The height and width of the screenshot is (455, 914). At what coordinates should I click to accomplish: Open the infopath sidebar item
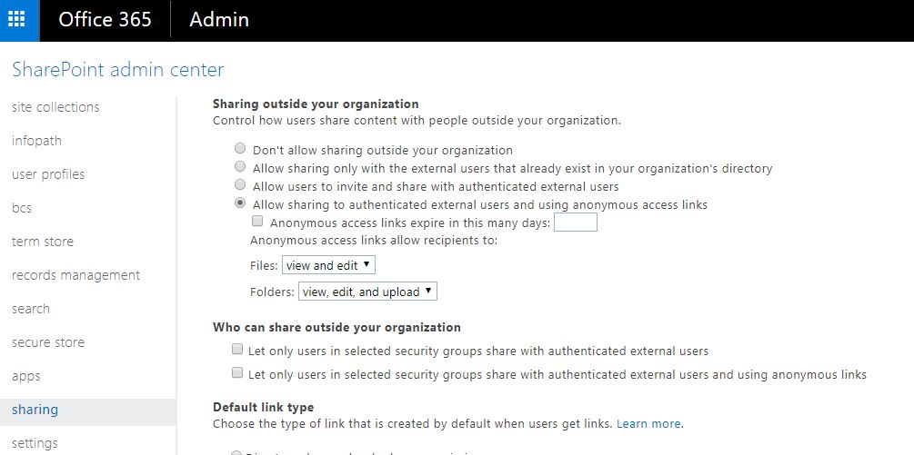pyautogui.click(x=36, y=141)
